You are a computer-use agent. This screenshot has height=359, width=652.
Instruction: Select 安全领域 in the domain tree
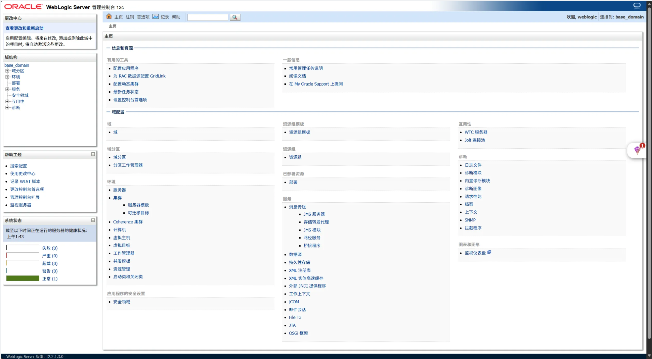20,95
